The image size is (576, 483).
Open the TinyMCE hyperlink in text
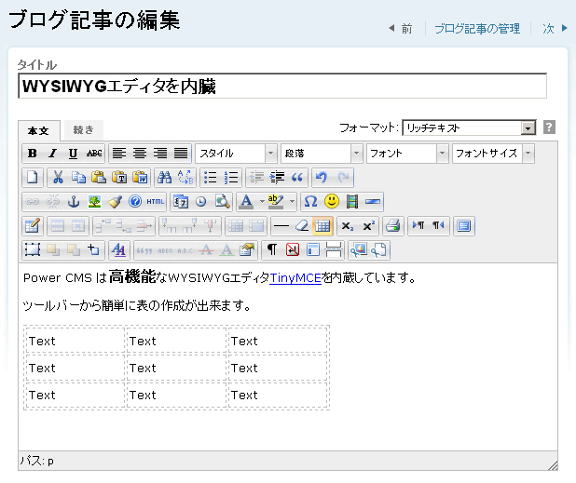[295, 278]
